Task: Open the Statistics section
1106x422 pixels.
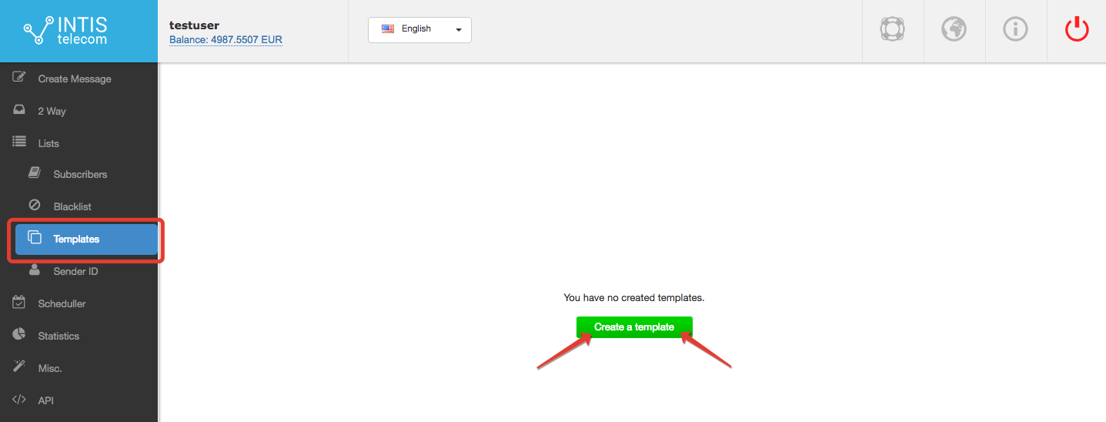Action: pos(79,336)
